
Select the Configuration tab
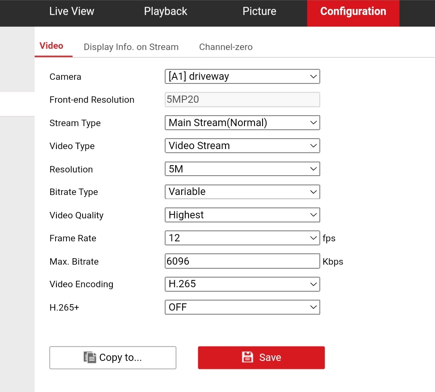pos(353,11)
